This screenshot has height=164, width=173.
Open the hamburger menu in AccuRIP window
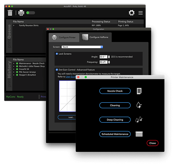pyautogui.click(x=141, y=13)
